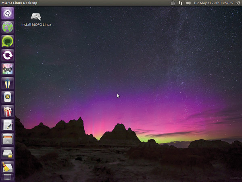
Task: Open the date and time menu
Action: 213,3
